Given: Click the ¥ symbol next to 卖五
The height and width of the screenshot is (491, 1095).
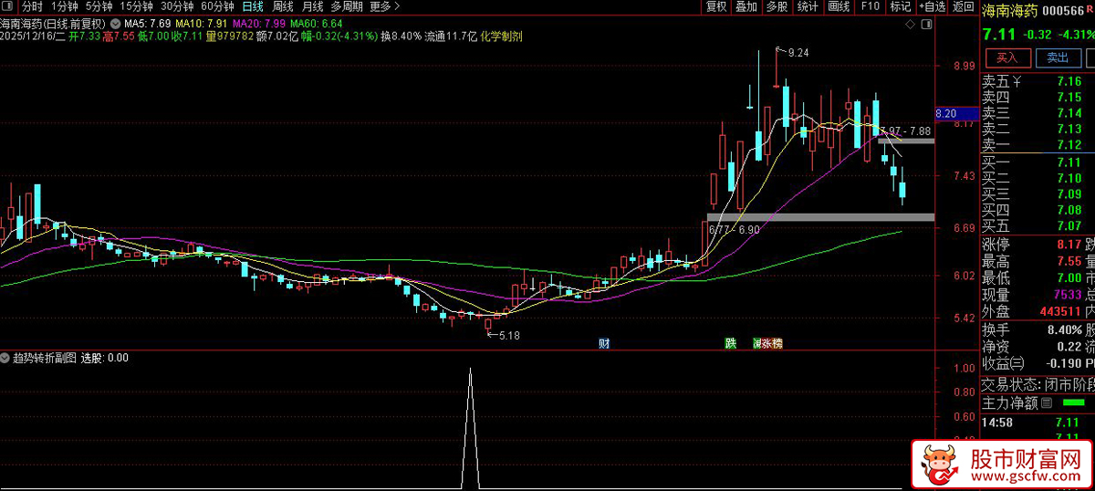Looking at the screenshot, I should 1017,81.
